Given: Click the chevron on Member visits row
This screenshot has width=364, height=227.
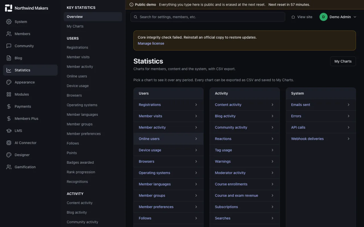Looking at the screenshot, I should point(196,116).
